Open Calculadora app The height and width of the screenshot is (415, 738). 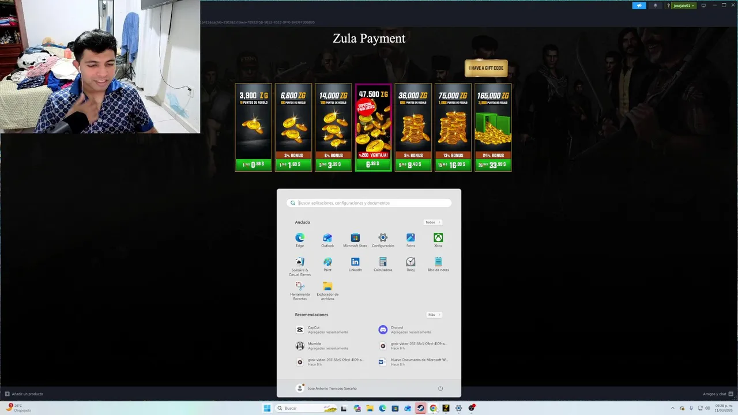coord(383,265)
